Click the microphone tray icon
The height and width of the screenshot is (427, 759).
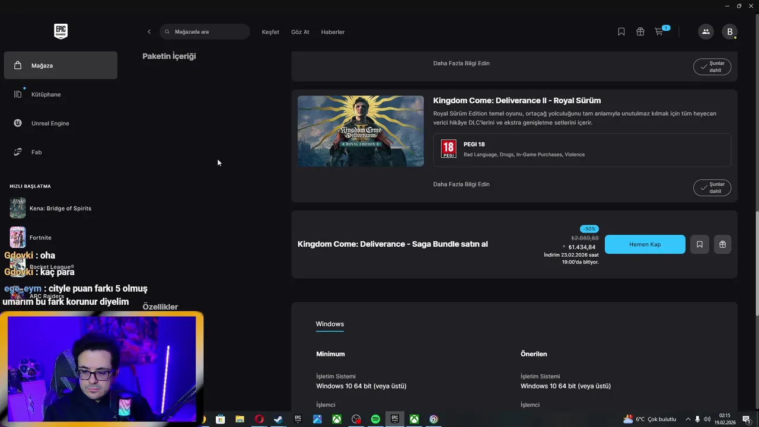click(697, 419)
